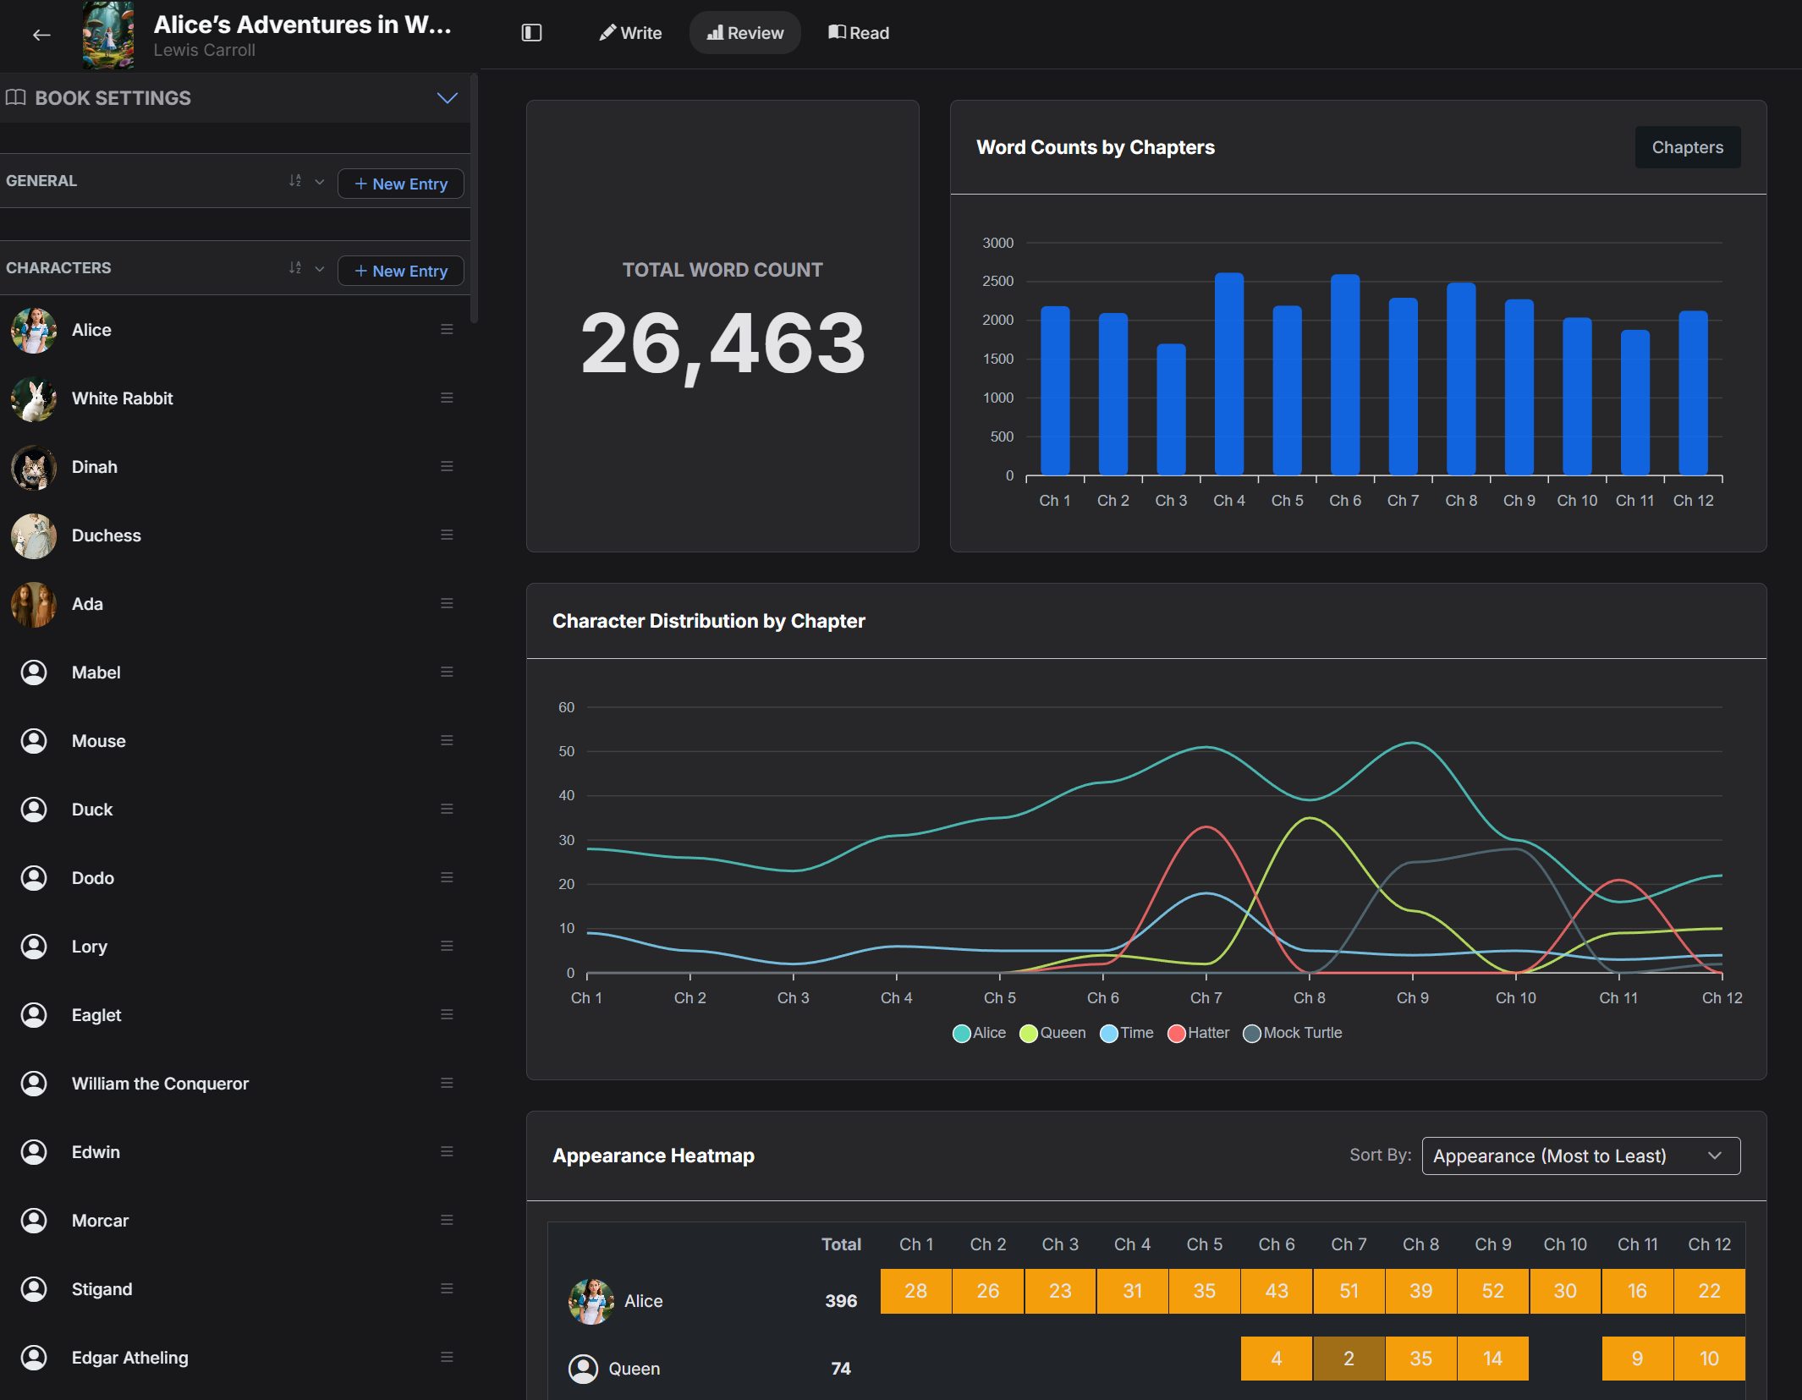The image size is (1802, 1400).
Task: Click Dodo's placeholder avatar icon
Action: [34, 878]
